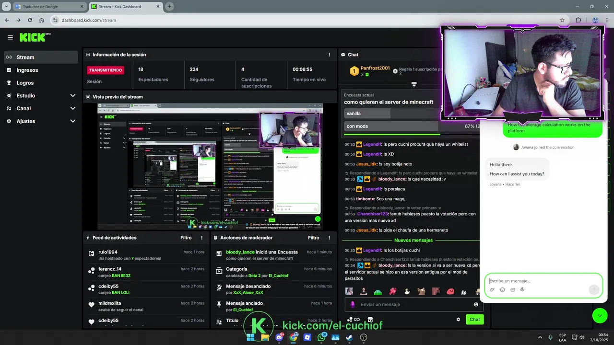Viewport: 614px width, 345px height.
Task: Click timbomx username in chat
Action: pos(366,199)
